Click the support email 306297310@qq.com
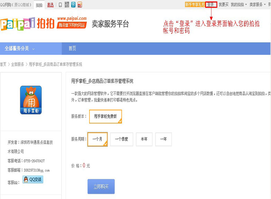The height and width of the screenshot is (199, 271). [37, 170]
